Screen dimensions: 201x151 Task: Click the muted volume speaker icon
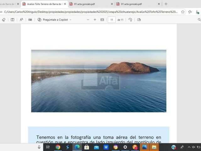pyautogui.click(x=193, y=147)
